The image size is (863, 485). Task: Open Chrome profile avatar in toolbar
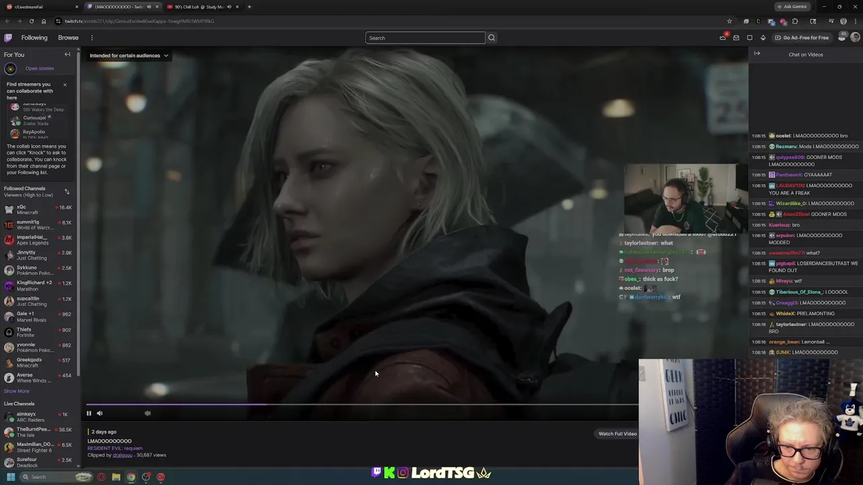(843, 21)
